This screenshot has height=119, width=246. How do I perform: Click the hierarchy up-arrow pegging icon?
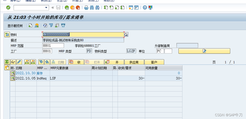[27, 62]
